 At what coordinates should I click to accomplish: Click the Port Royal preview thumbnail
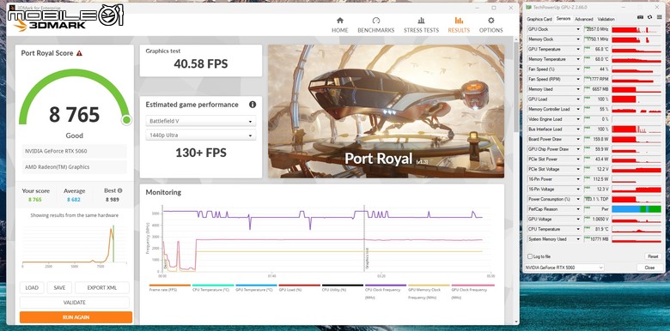pos(386,111)
